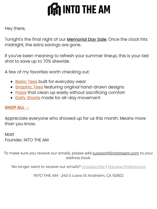The image size is (157, 209).
Task: Click the support@intotheam.com email link
Action: [116, 153]
